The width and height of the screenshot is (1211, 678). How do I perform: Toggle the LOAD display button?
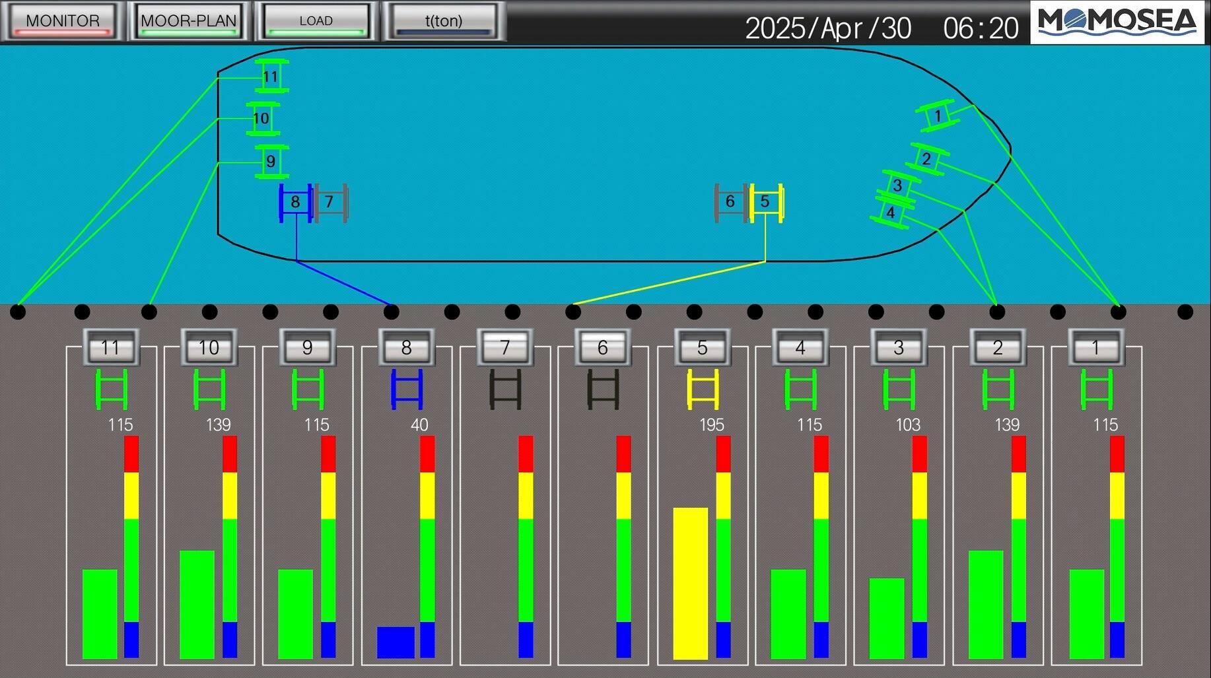click(x=316, y=21)
